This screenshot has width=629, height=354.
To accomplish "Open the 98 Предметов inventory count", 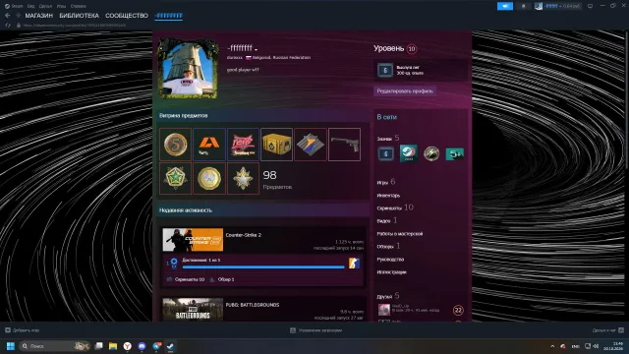I will point(277,179).
